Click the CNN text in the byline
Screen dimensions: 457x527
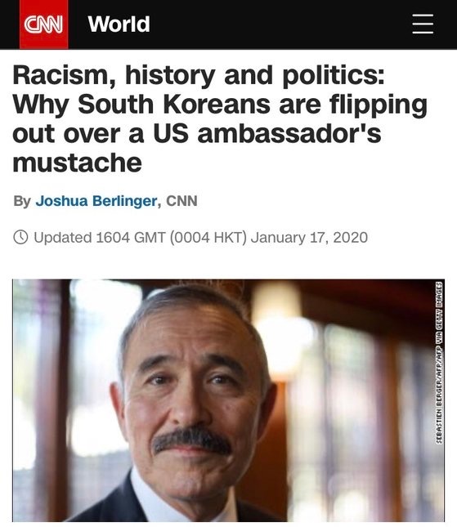point(181,201)
